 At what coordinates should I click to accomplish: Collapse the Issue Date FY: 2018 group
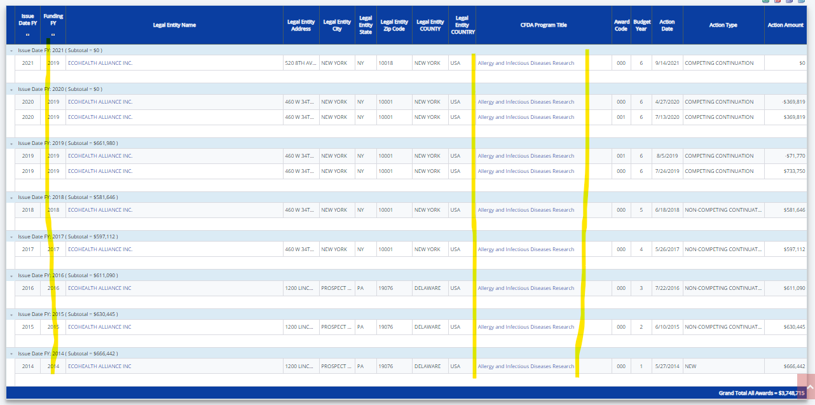pyautogui.click(x=11, y=198)
